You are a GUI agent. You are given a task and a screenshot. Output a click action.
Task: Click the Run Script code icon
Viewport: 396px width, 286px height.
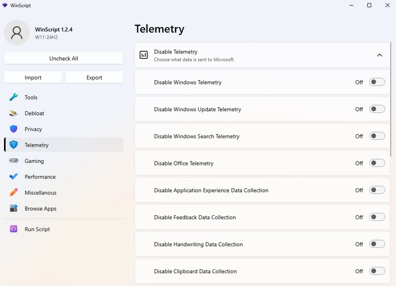click(x=14, y=229)
